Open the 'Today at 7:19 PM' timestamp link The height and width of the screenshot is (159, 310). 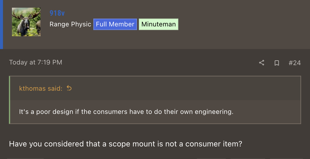pyautogui.click(x=36, y=62)
